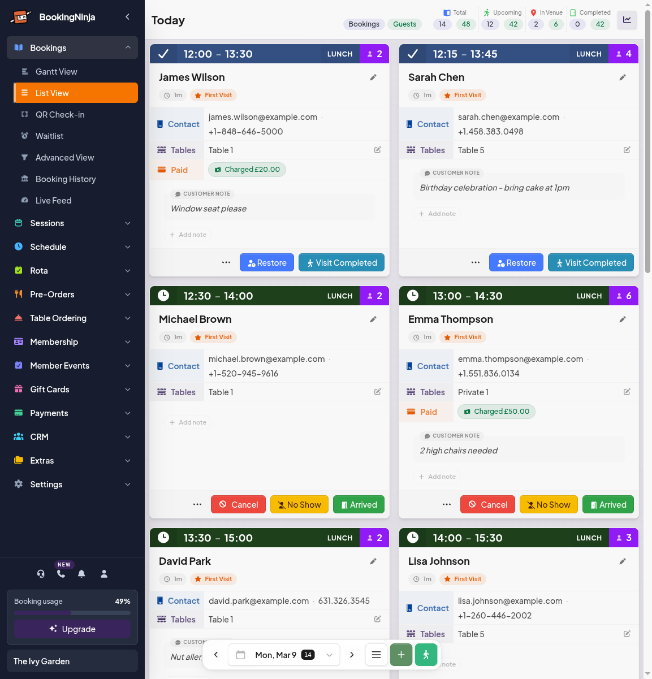This screenshot has height=679, width=652.
Task: Click the Upgrade button
Action: [72, 629]
